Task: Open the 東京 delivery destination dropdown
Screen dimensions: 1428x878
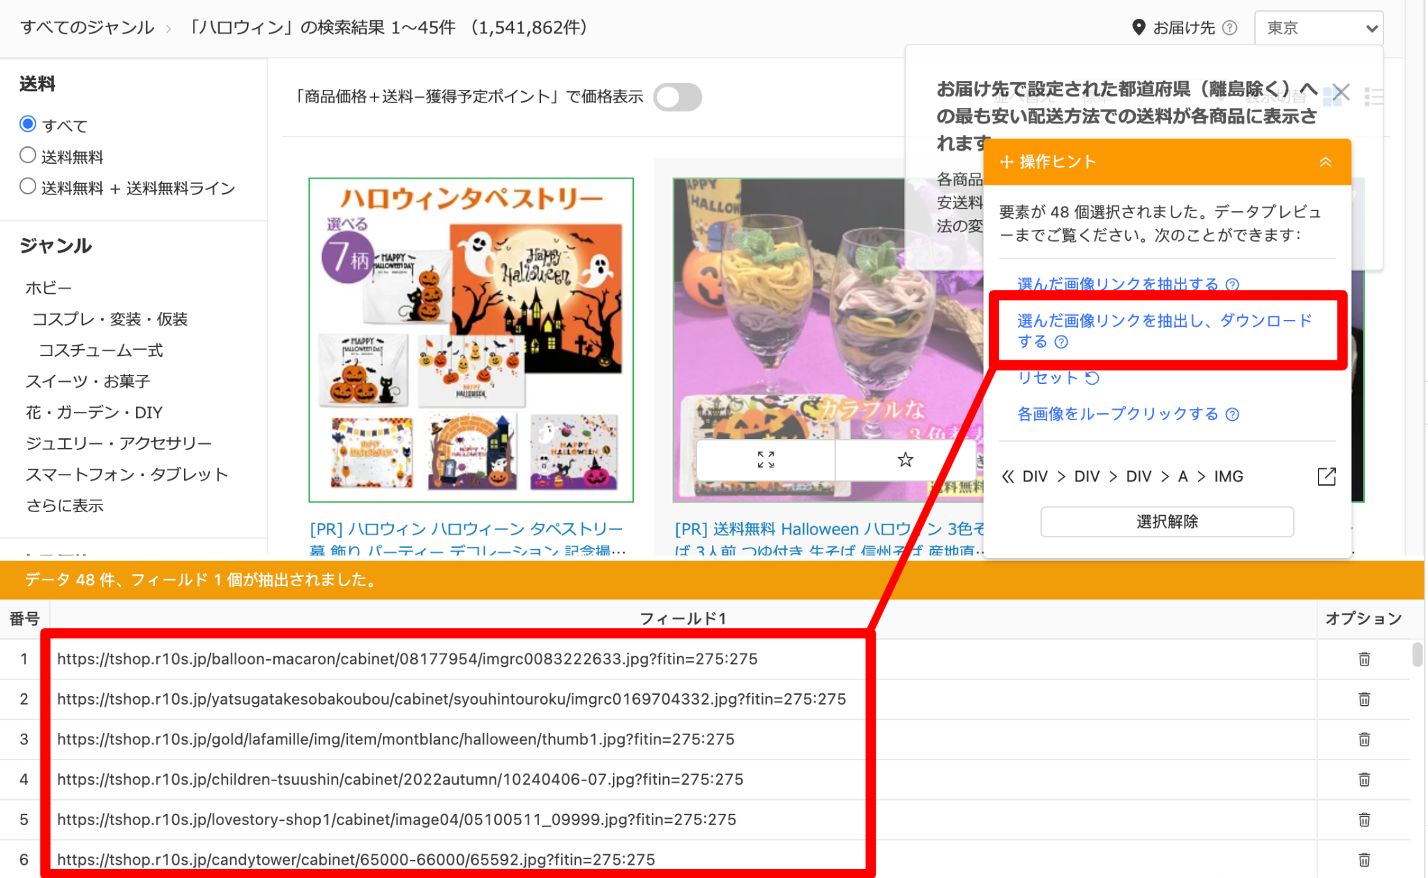Action: [1318, 28]
